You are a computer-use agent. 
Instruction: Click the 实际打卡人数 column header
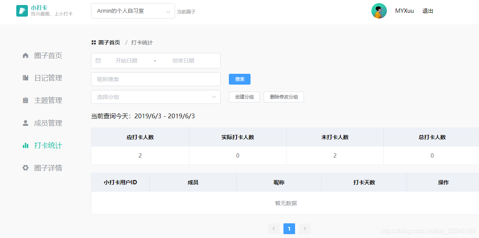click(238, 137)
